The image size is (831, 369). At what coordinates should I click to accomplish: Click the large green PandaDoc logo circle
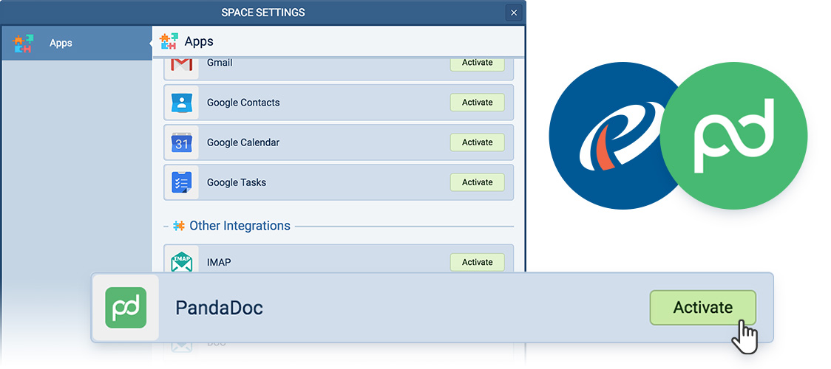(733, 135)
